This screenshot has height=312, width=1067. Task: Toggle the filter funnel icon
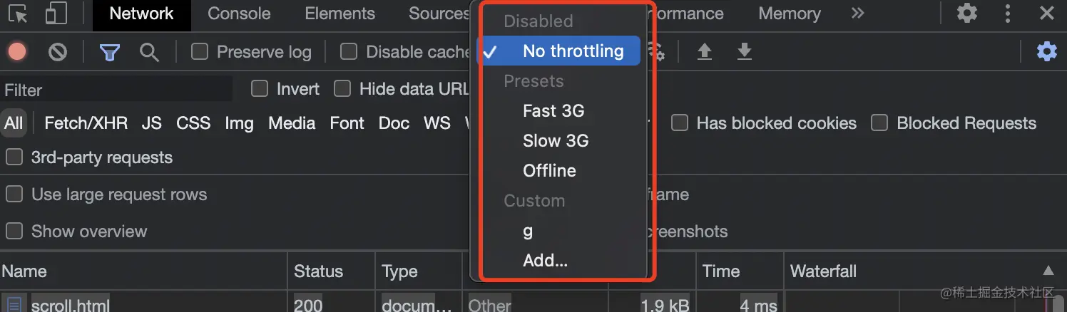(x=109, y=51)
